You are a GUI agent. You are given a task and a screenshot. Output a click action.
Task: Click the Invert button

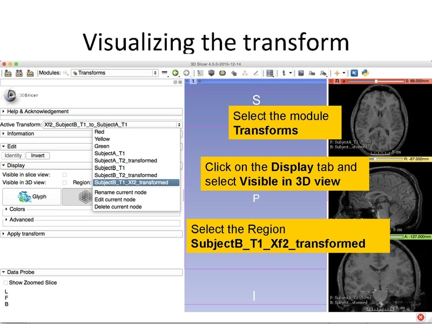[37, 156]
